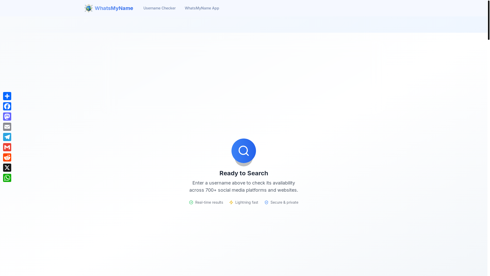Share via Mastodon icon

[7, 117]
